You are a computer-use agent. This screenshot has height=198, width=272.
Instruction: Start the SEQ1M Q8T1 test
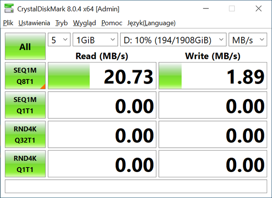pyautogui.click(x=25, y=75)
